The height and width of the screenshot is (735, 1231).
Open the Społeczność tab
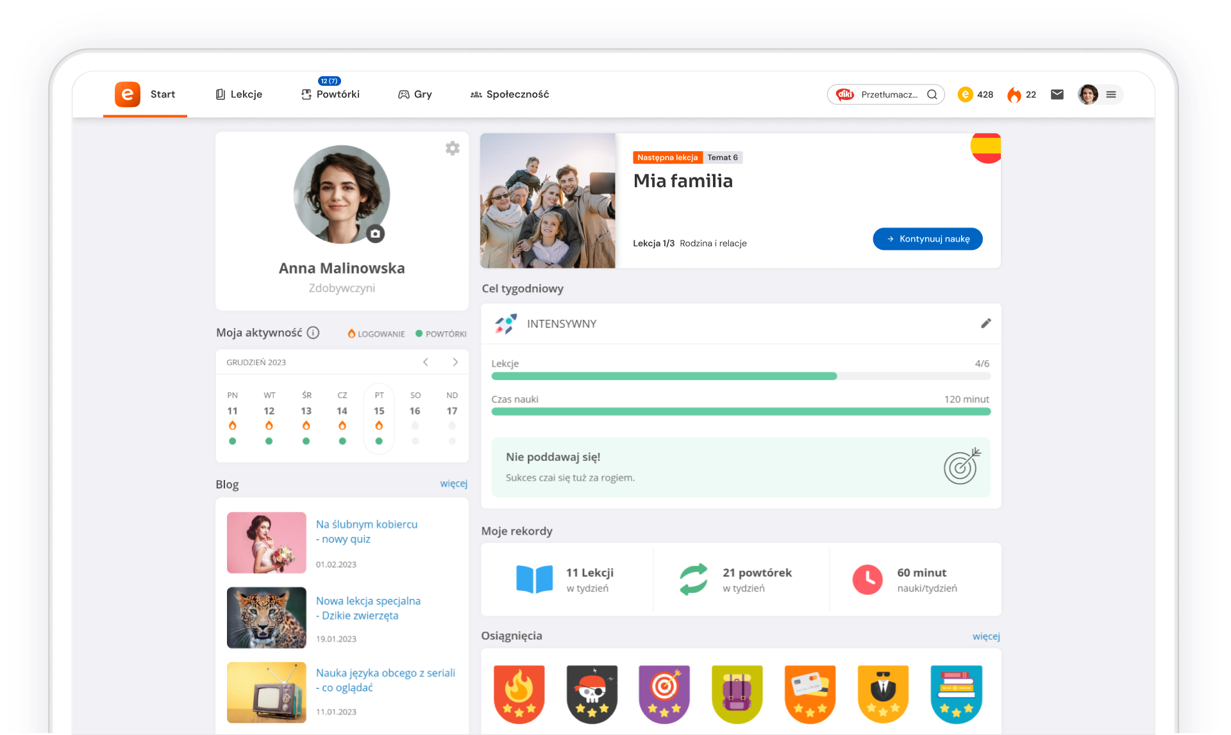tap(510, 94)
